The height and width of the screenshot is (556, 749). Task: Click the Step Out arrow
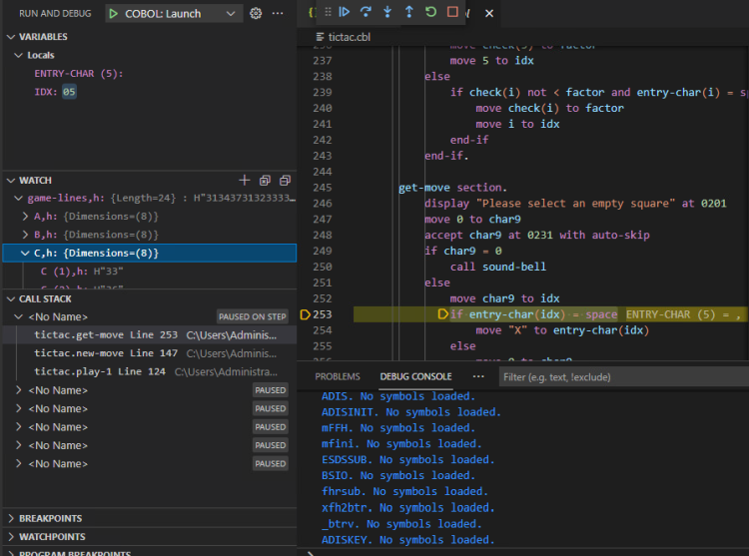408,13
